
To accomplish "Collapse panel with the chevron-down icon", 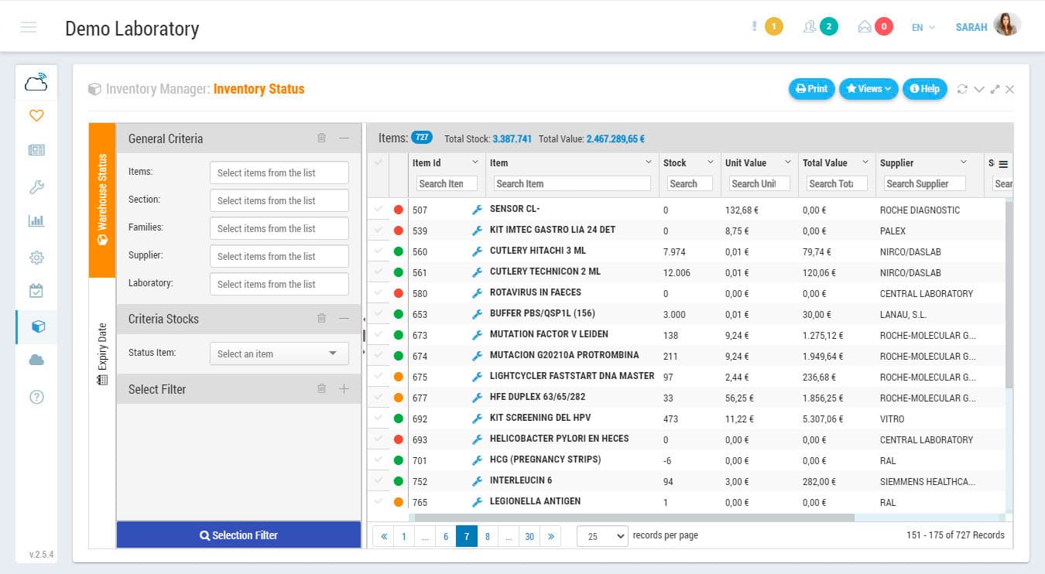I will (979, 89).
